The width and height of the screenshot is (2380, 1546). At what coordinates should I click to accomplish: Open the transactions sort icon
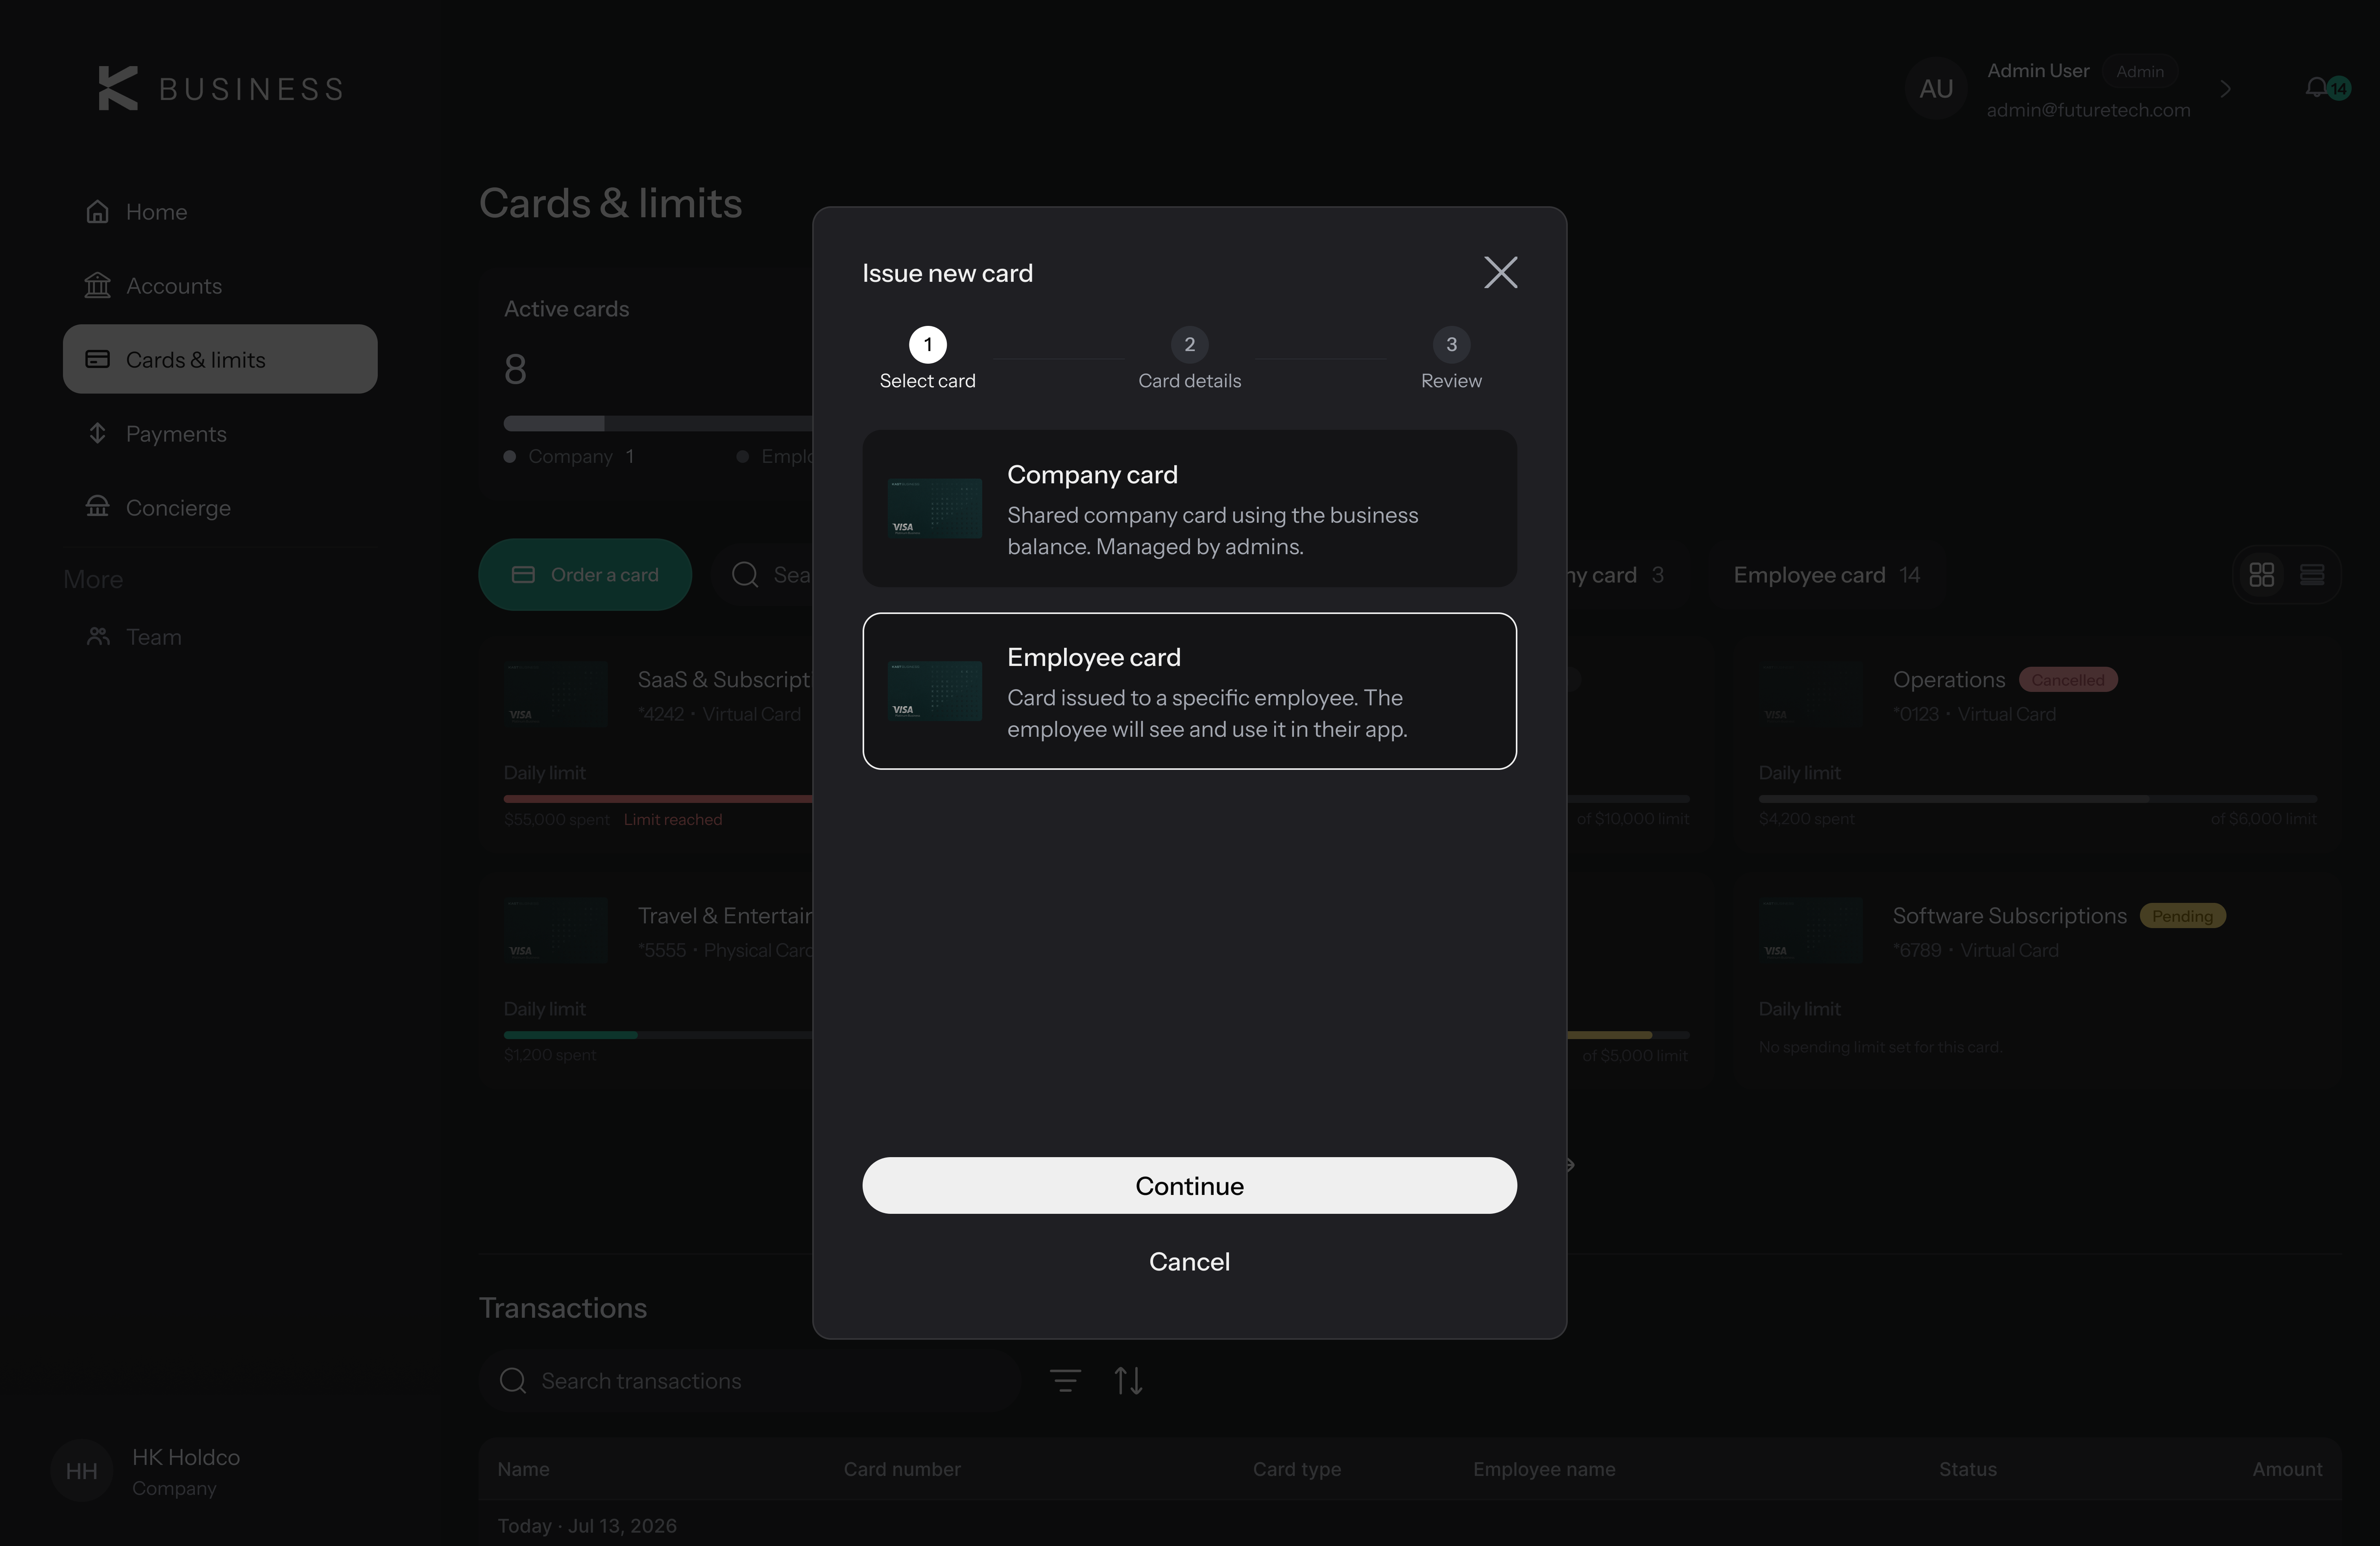point(1128,1381)
